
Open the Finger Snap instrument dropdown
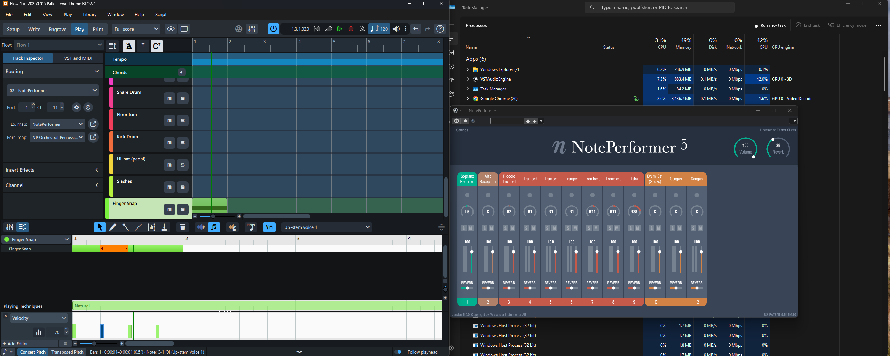[x=36, y=239]
